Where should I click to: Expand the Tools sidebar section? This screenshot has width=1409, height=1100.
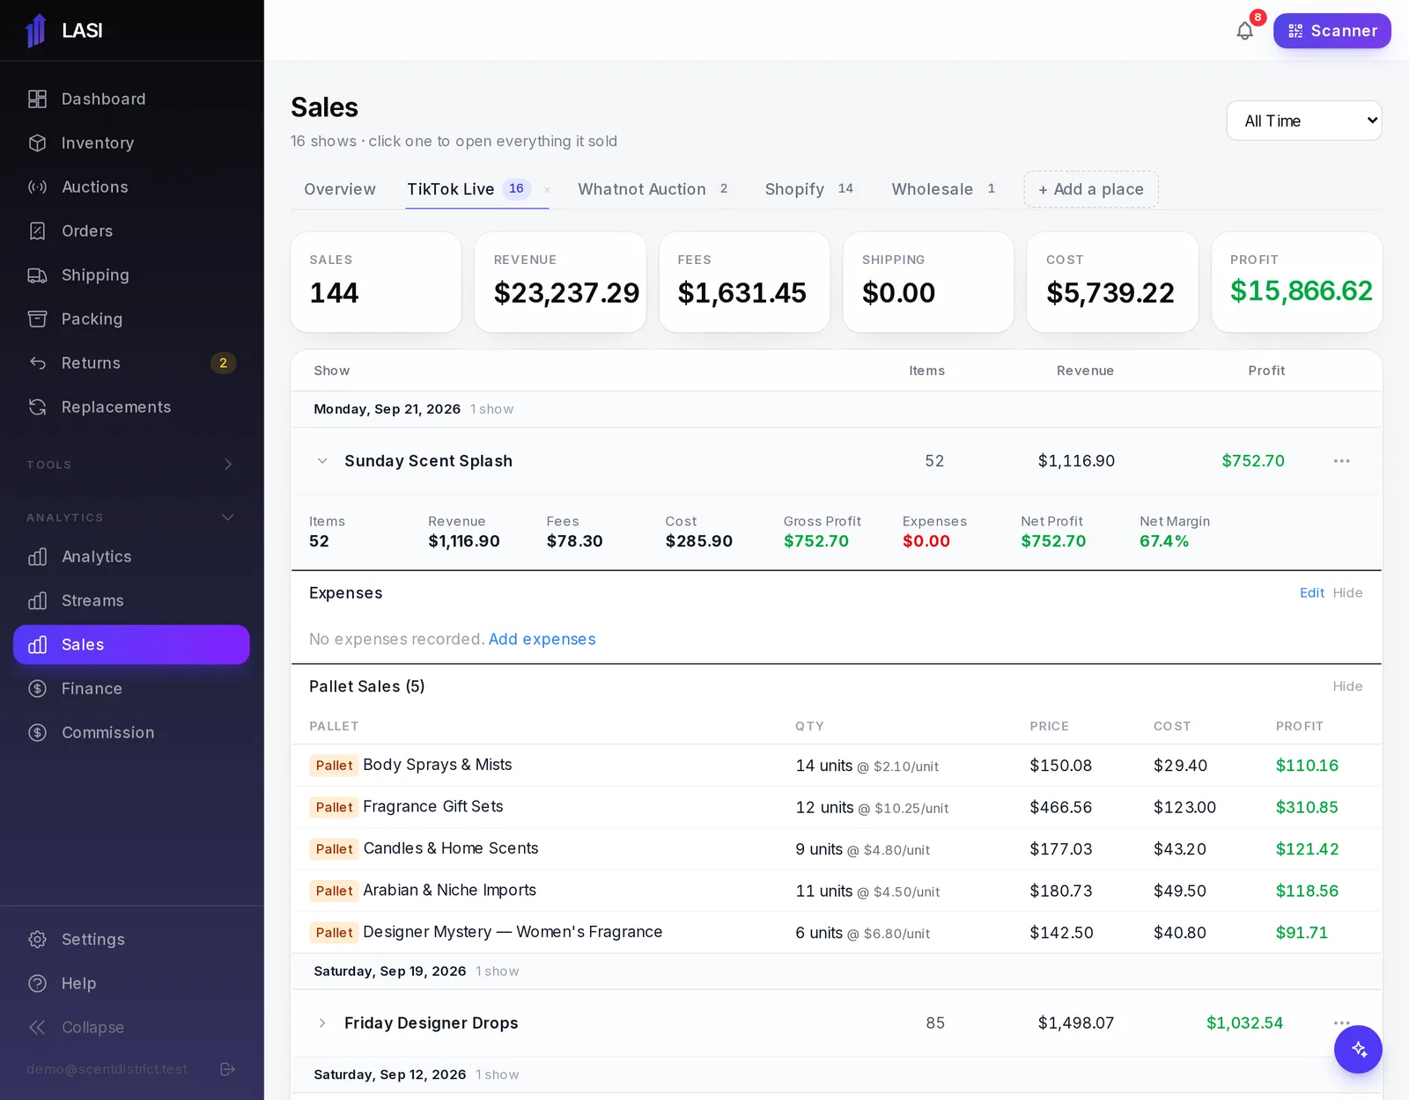pyautogui.click(x=131, y=465)
